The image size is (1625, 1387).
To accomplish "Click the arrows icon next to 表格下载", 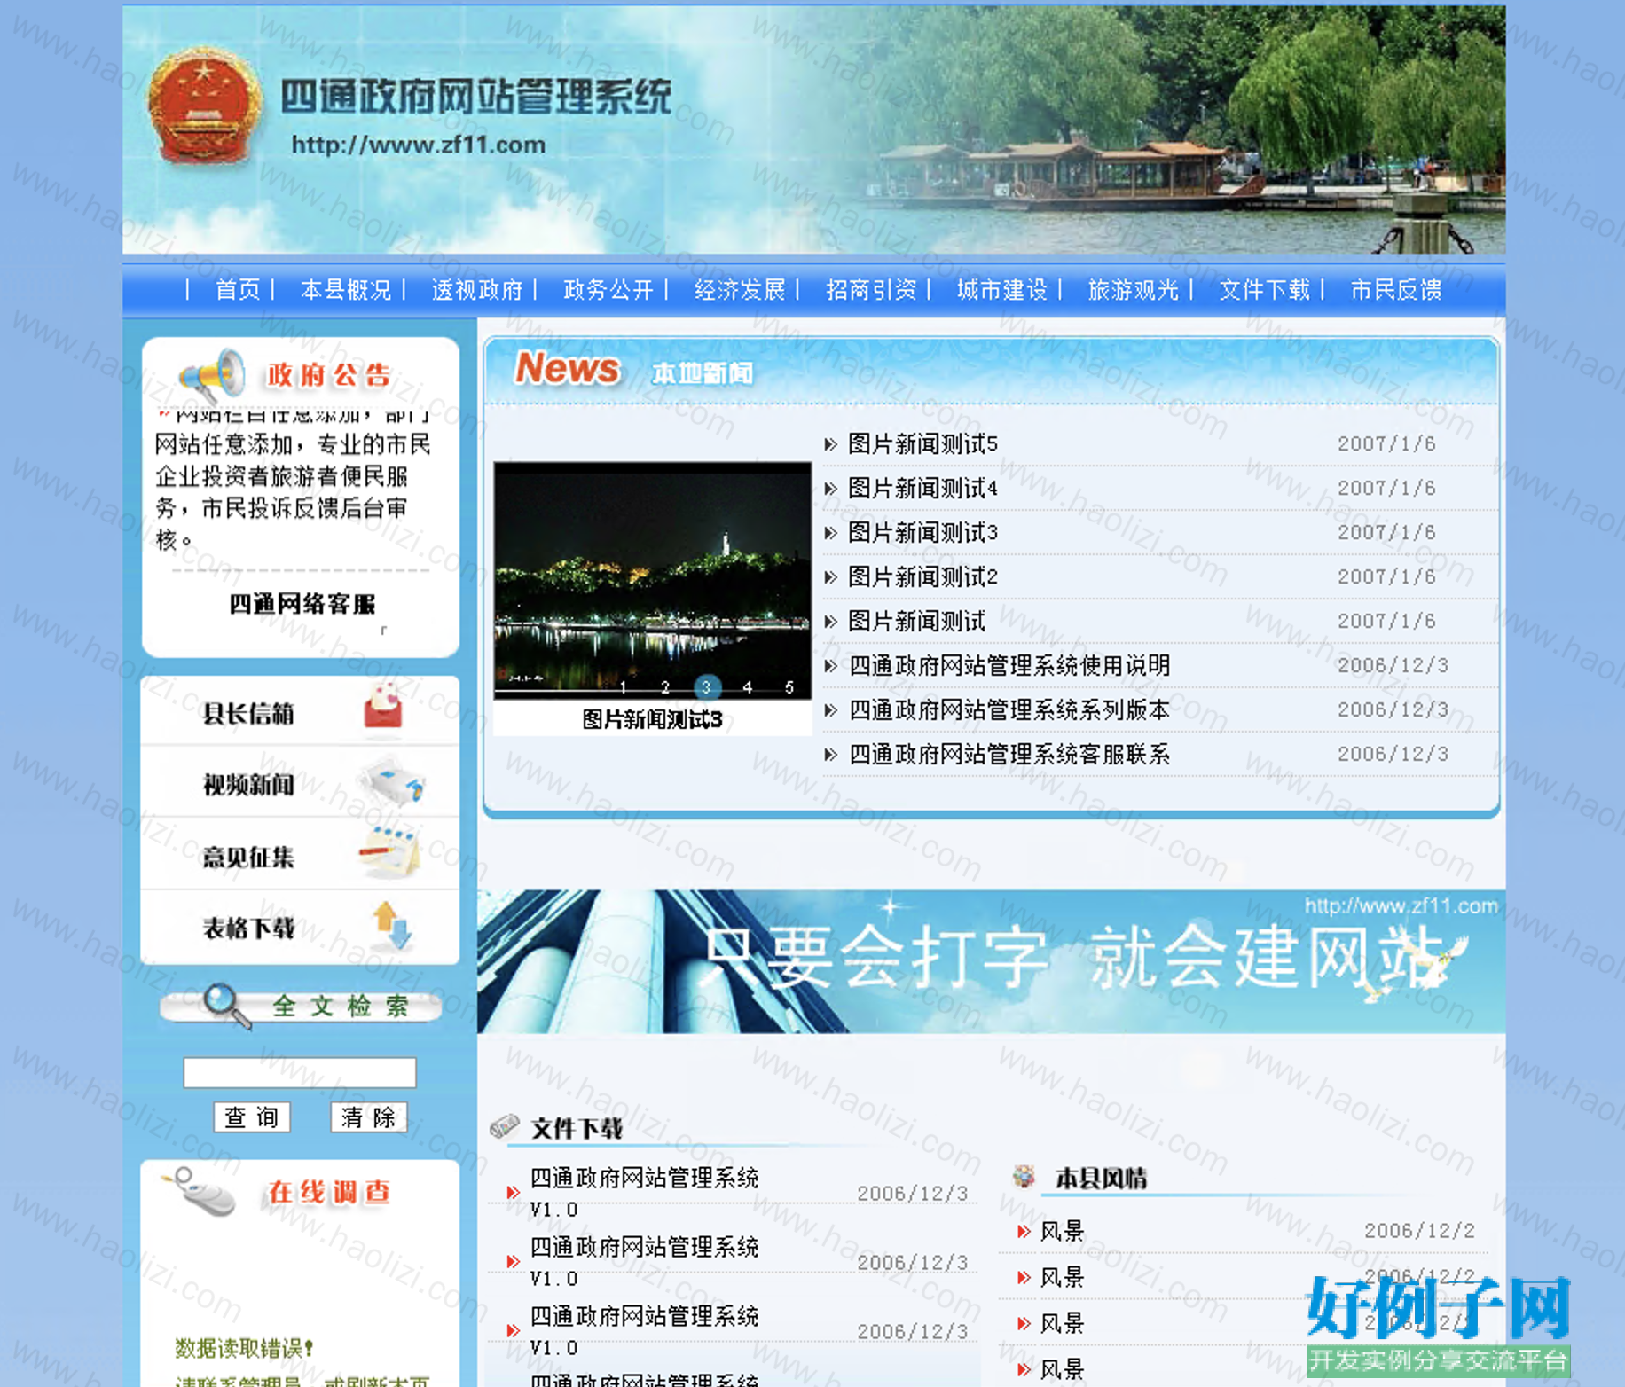I will [391, 925].
